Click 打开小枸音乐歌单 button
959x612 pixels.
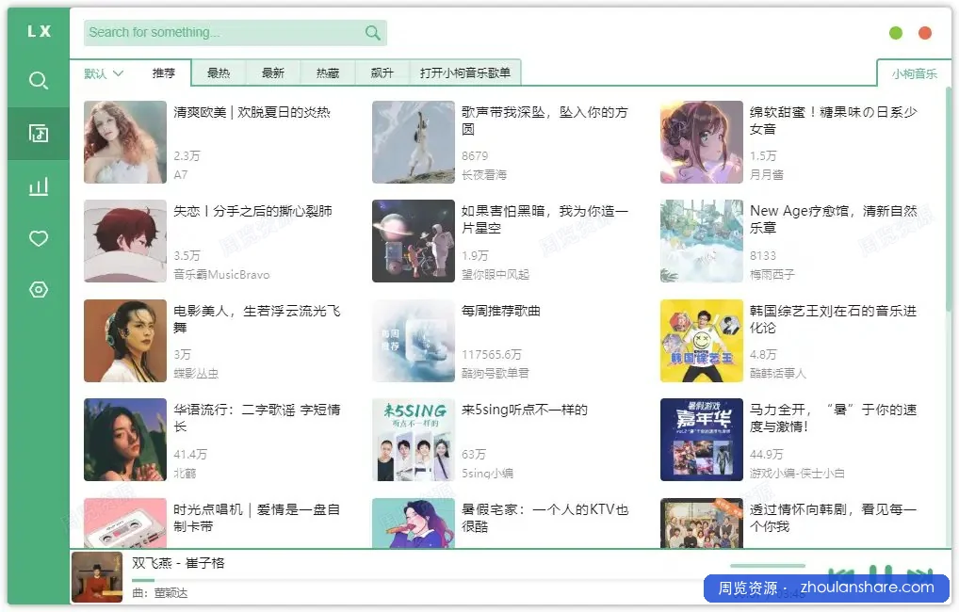(x=464, y=73)
